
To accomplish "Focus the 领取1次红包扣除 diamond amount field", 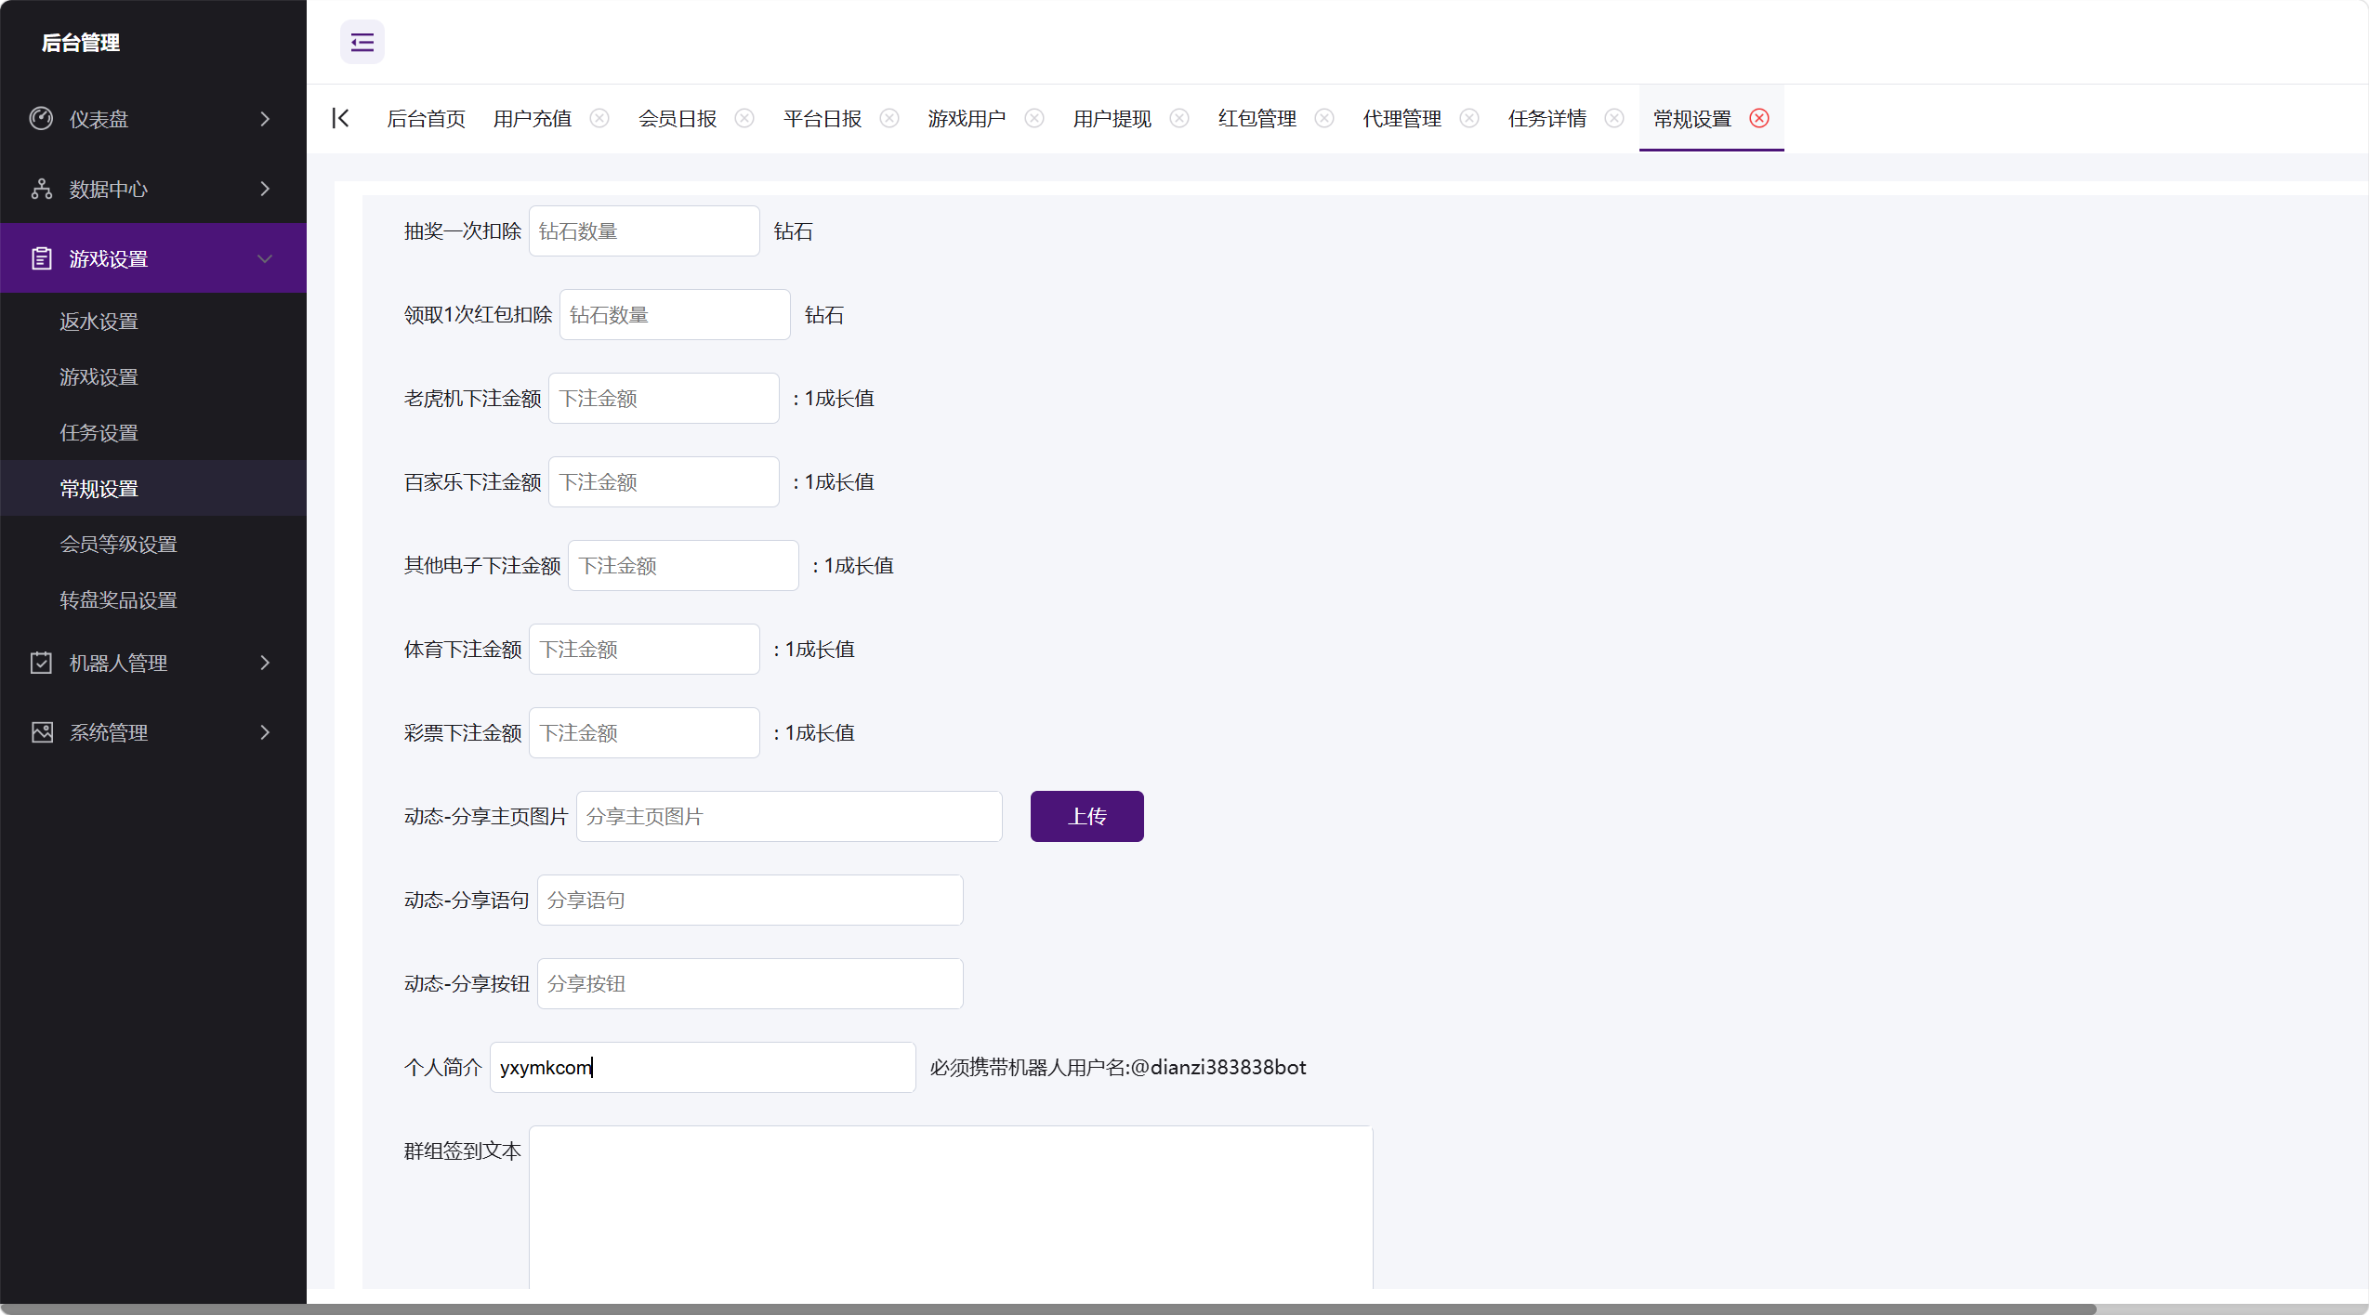I will (x=675, y=314).
